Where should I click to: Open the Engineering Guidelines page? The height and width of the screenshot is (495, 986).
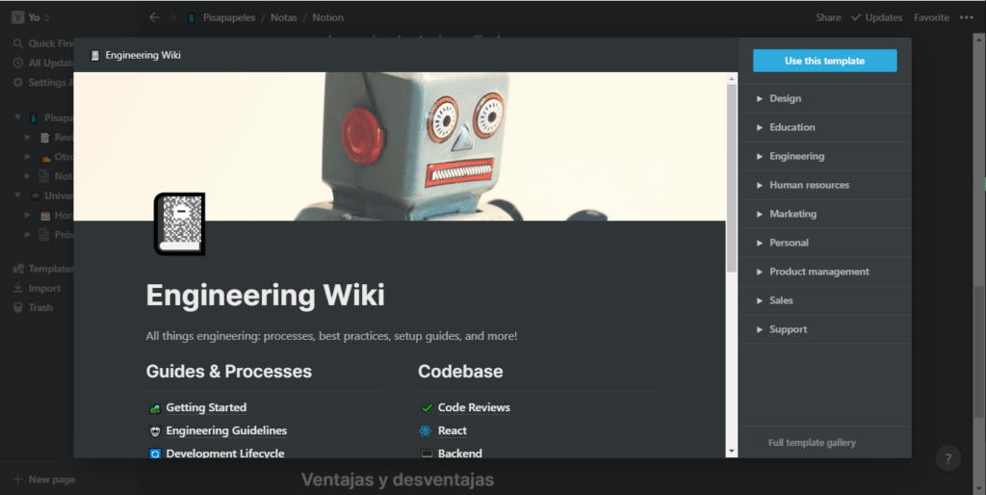pos(225,430)
